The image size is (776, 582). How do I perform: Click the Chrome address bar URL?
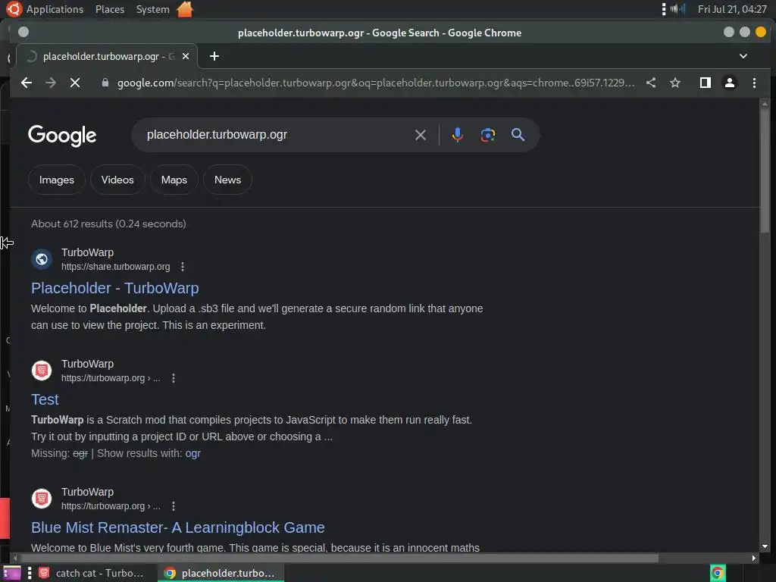[376, 83]
